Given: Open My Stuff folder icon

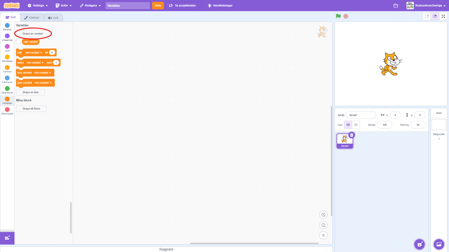Looking at the screenshot, I should [x=396, y=5].
